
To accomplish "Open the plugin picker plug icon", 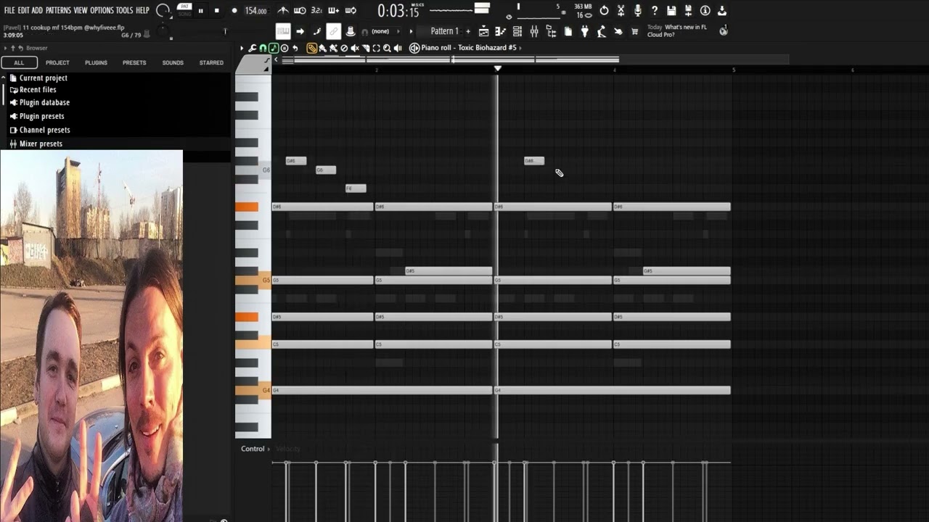I will click(585, 31).
